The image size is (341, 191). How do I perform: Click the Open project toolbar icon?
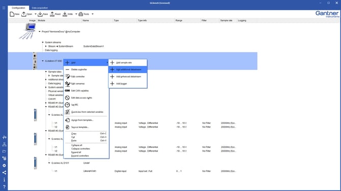coord(24,14)
